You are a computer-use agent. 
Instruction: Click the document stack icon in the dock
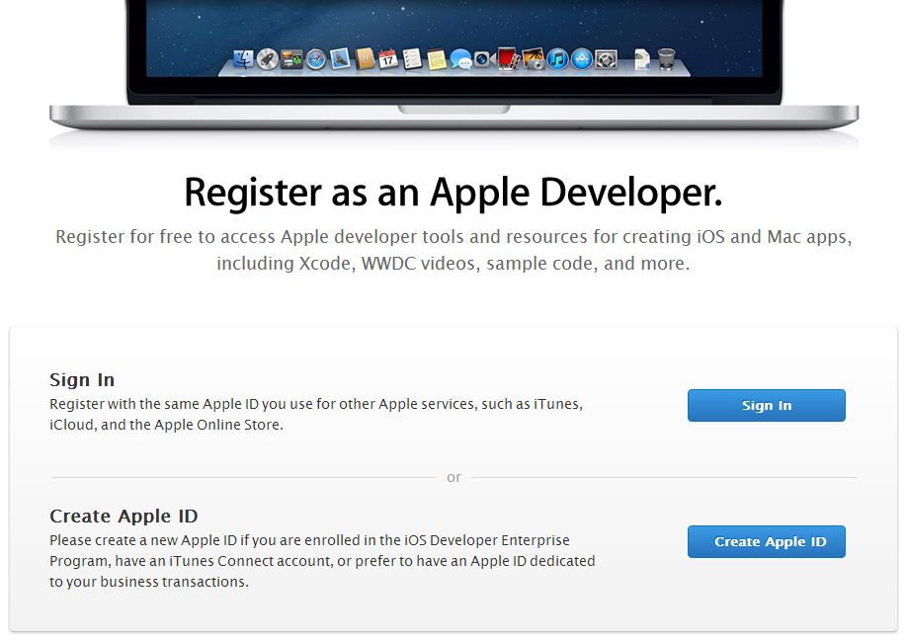641,59
